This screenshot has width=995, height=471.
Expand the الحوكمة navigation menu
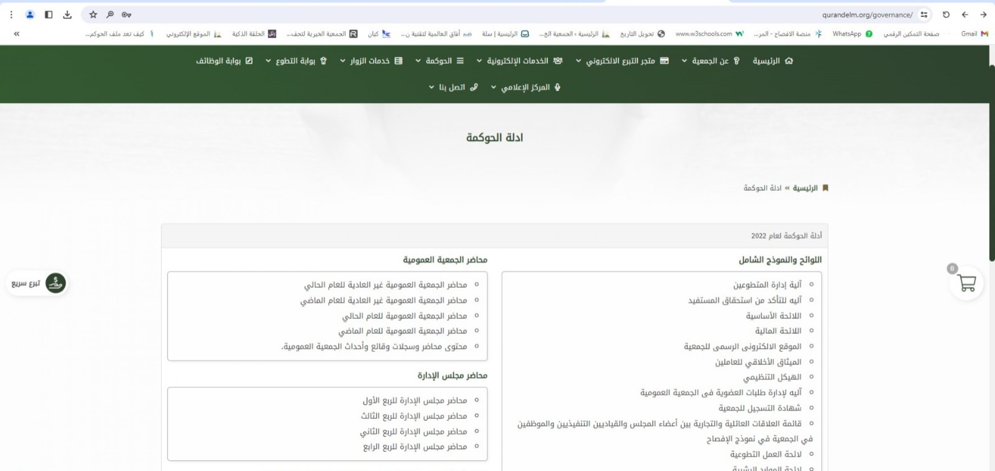tap(440, 61)
